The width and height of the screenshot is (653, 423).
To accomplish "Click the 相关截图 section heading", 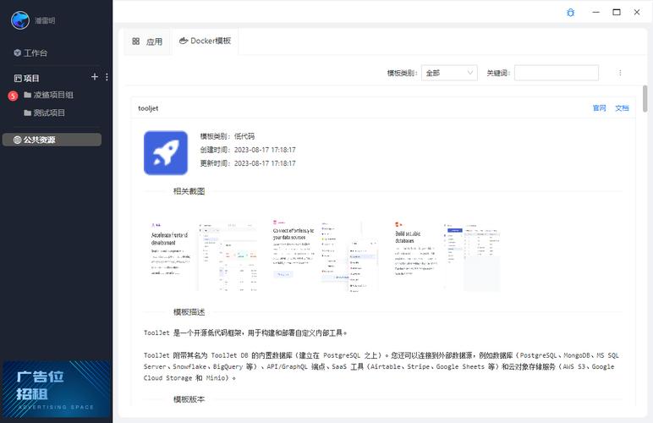I will 189,191.
